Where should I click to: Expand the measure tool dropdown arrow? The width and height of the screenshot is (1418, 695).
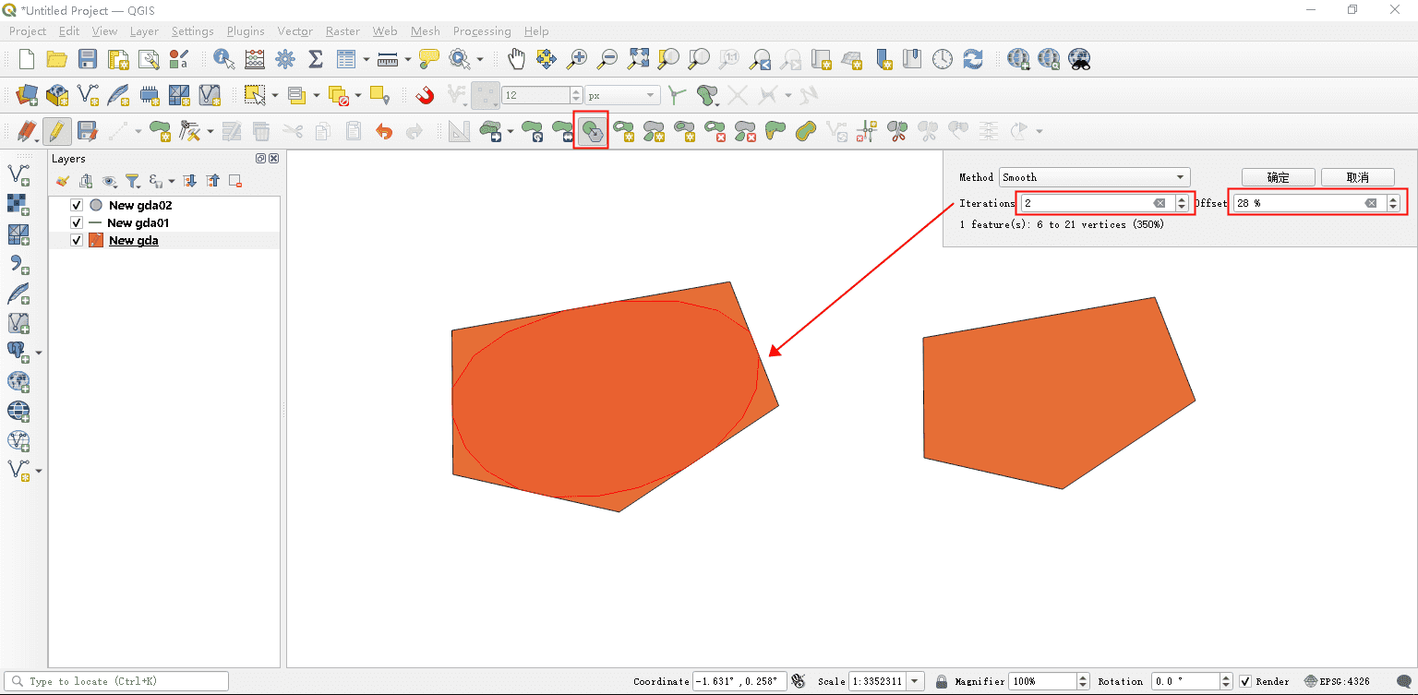(x=407, y=59)
